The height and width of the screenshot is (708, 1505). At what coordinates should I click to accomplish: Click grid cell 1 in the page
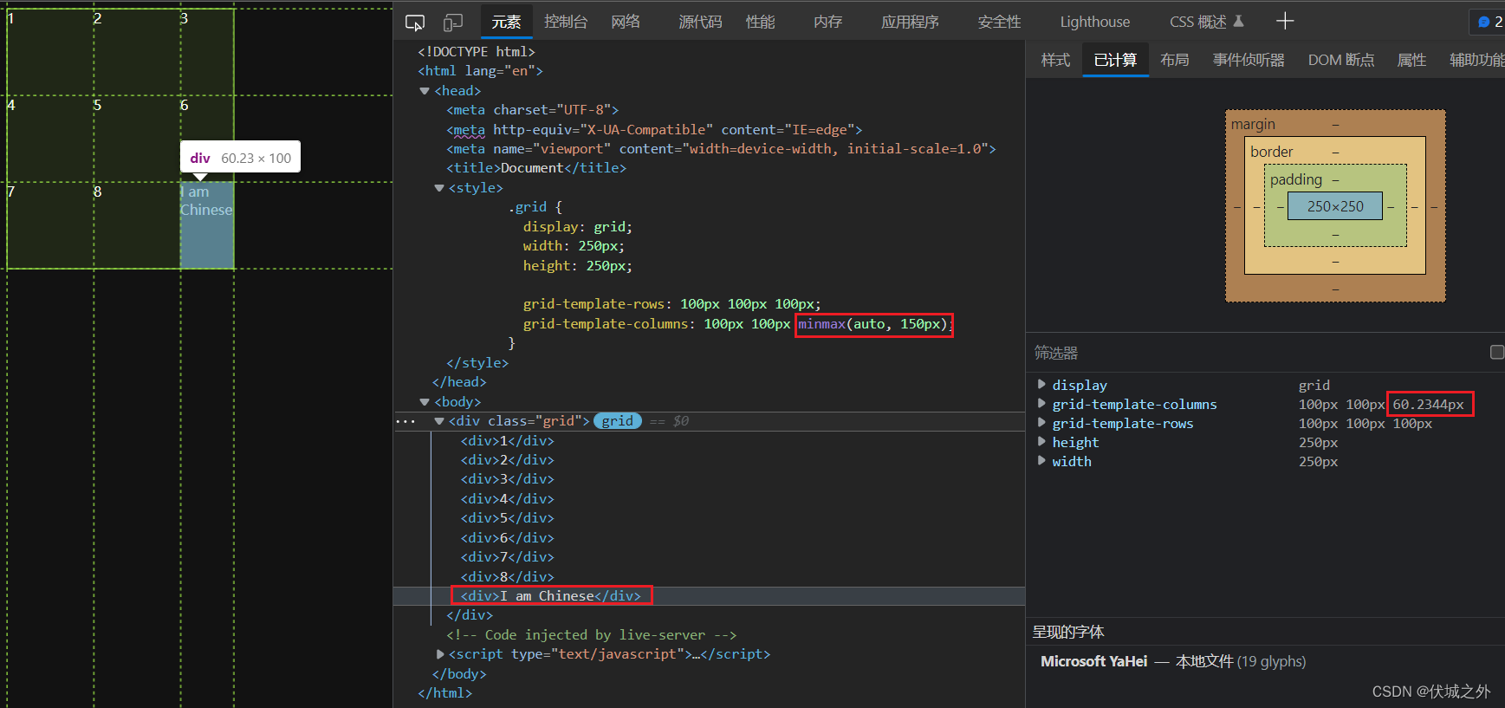[50, 52]
